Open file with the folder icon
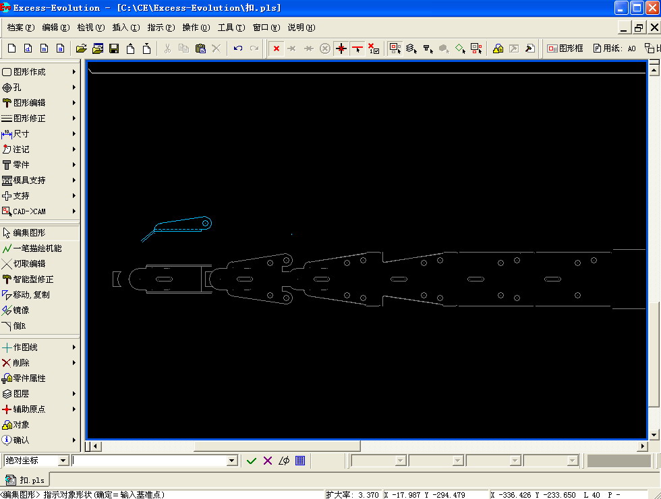 (82, 48)
